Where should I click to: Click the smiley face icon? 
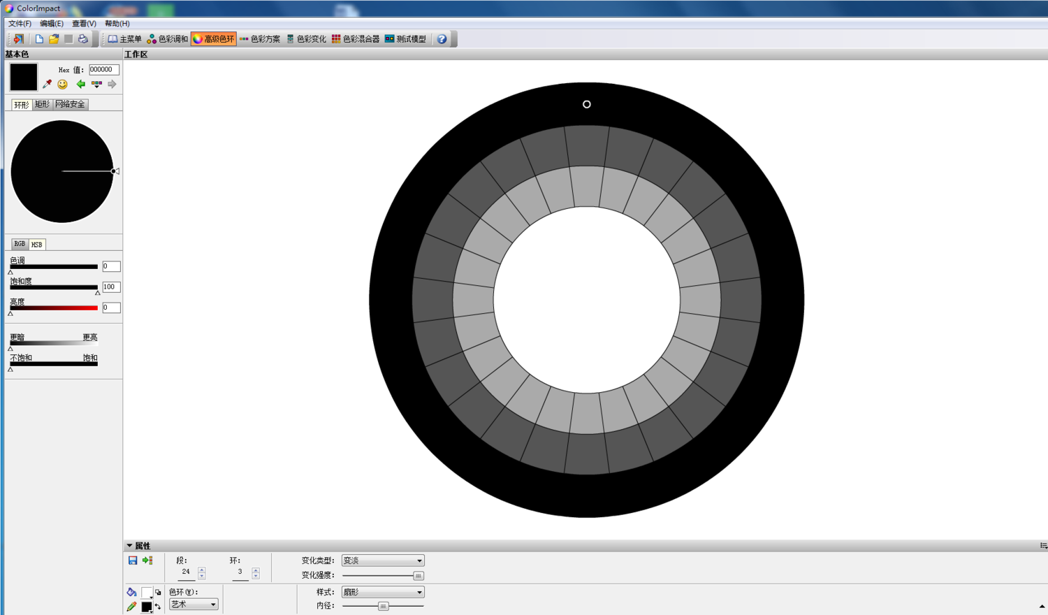point(63,85)
